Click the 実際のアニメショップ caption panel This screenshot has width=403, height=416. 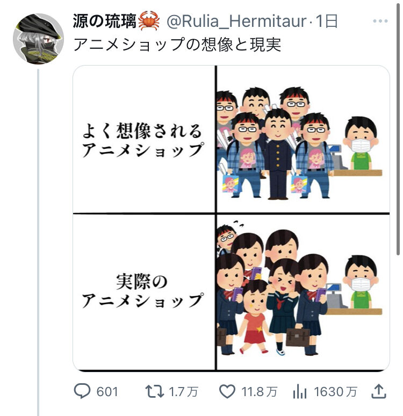click(x=144, y=292)
